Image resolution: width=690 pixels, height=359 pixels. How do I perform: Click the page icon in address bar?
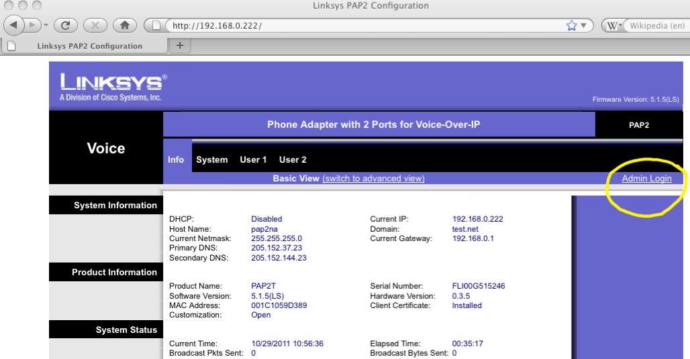click(156, 25)
